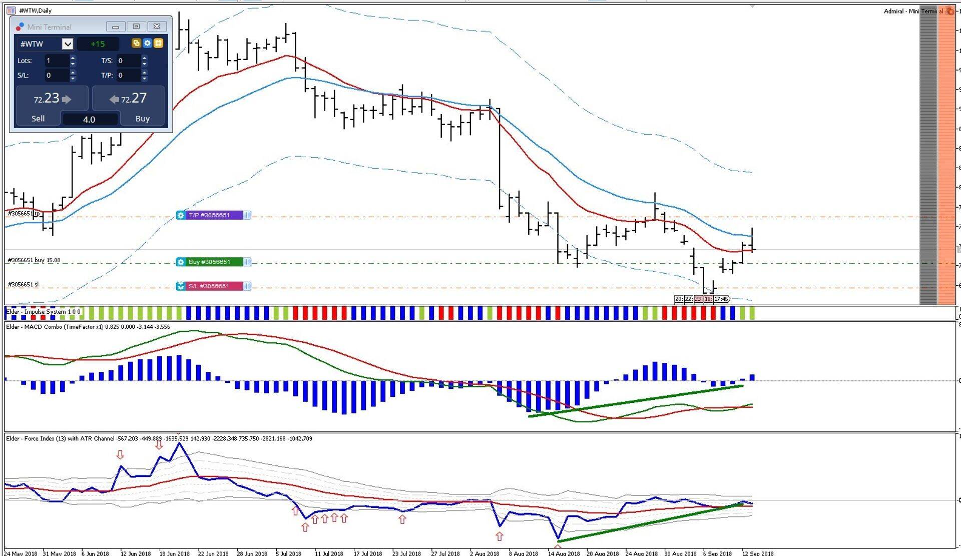Decrease S/L value with down arrow
The height and width of the screenshot is (556, 961).
tap(73, 79)
